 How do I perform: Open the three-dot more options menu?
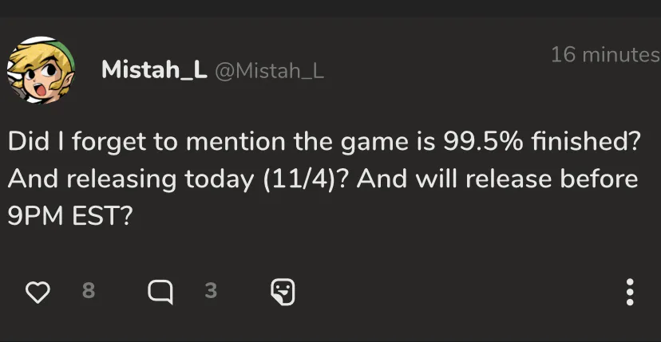(x=630, y=292)
